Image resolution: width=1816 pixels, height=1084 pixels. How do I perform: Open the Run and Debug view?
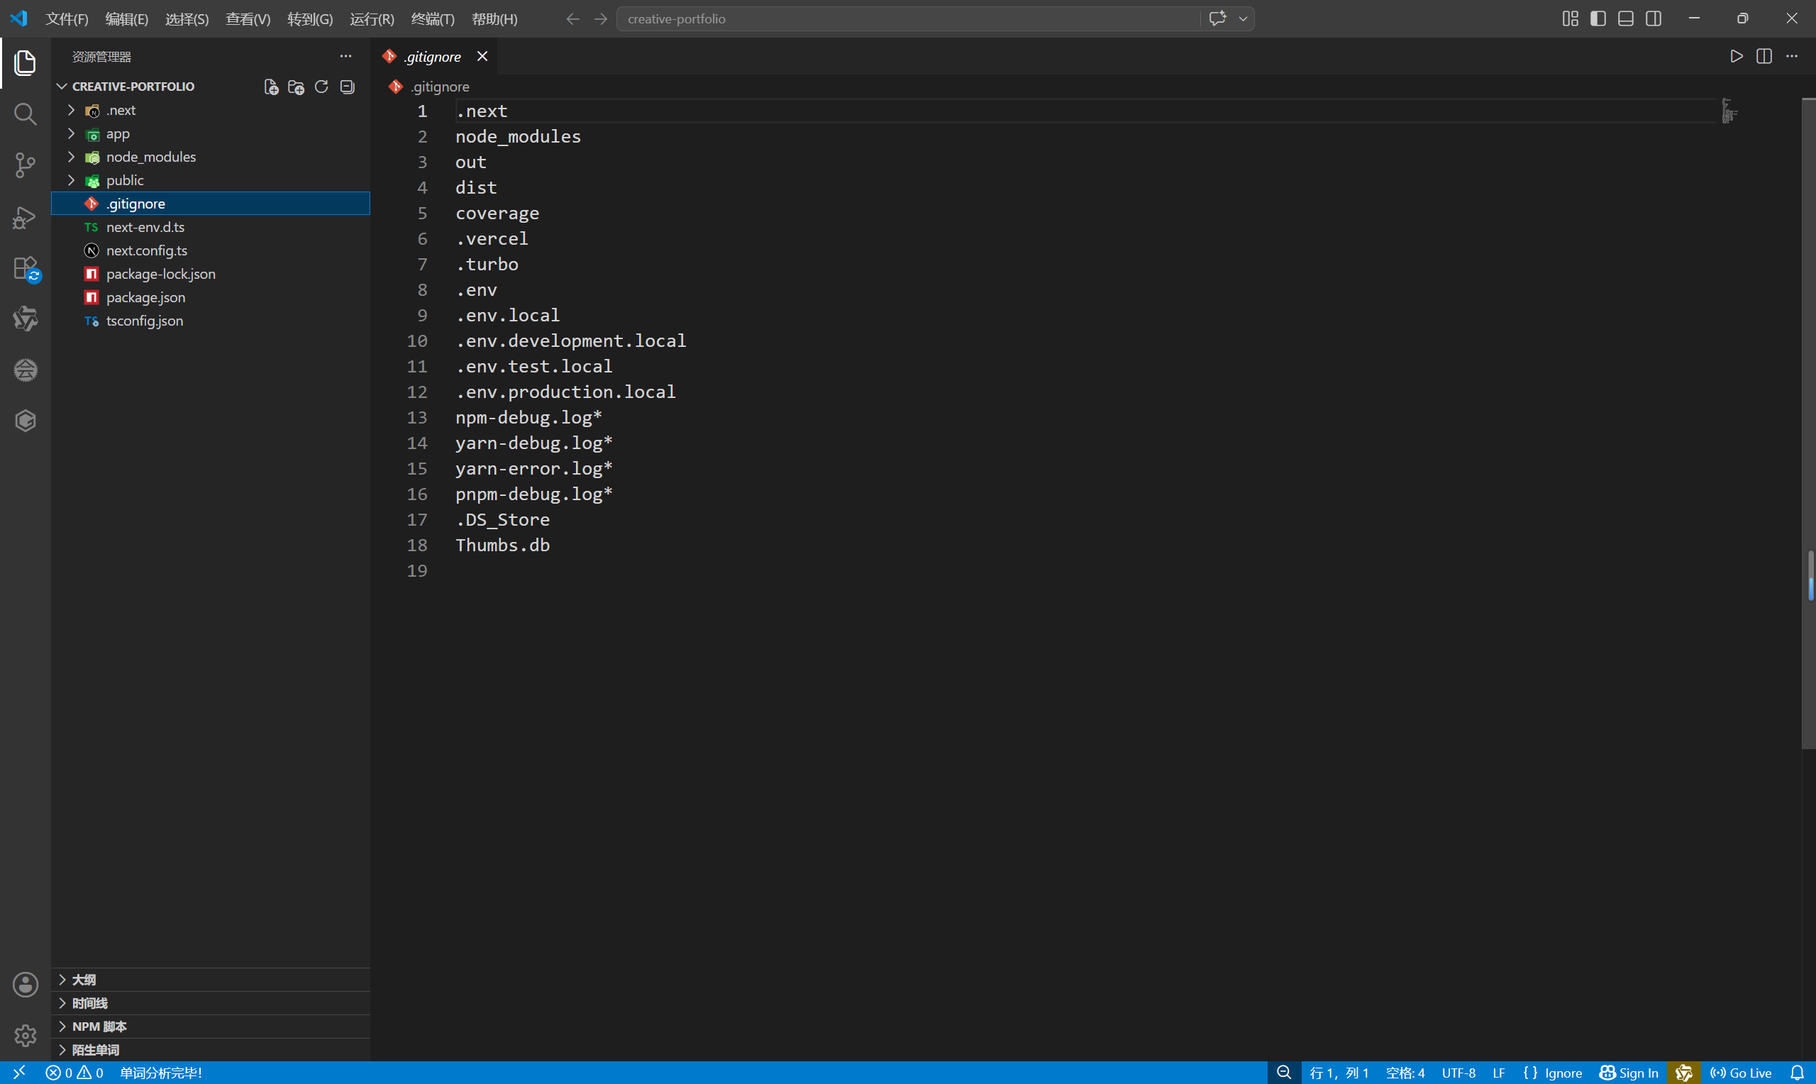tap(25, 217)
